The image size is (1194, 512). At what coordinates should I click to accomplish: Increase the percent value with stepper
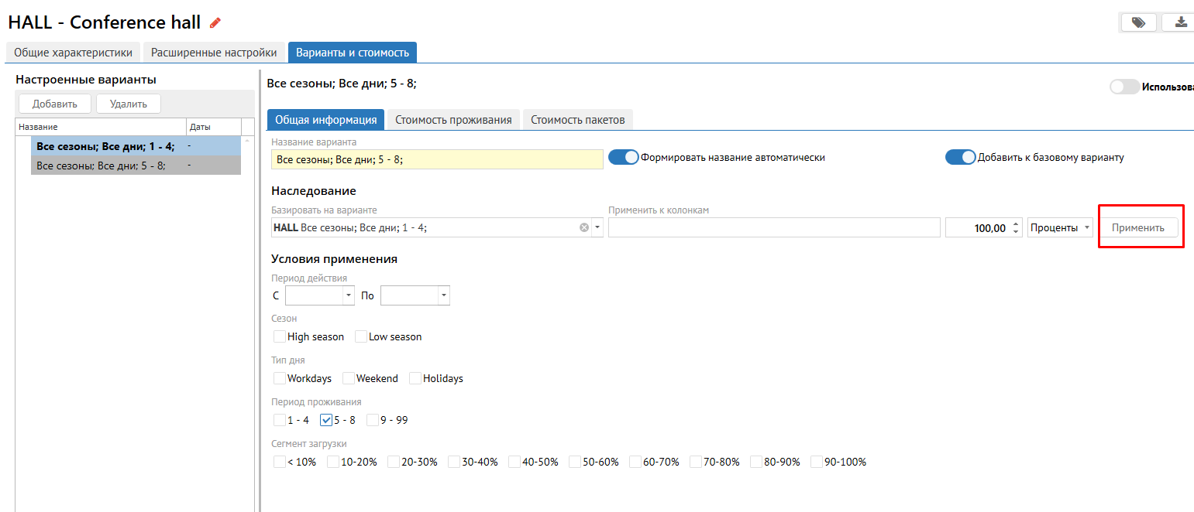pos(1017,224)
